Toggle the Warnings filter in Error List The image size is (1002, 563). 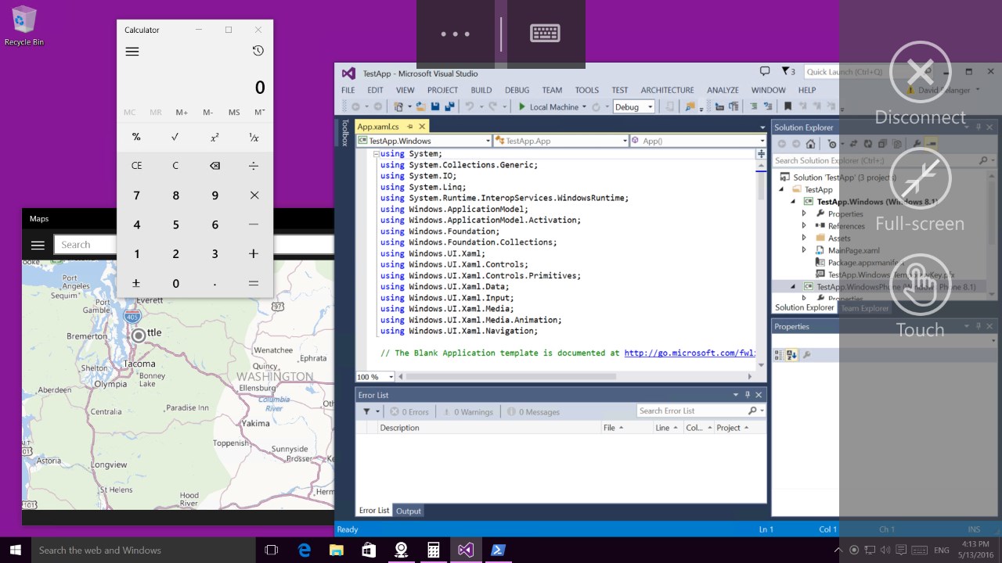click(468, 411)
